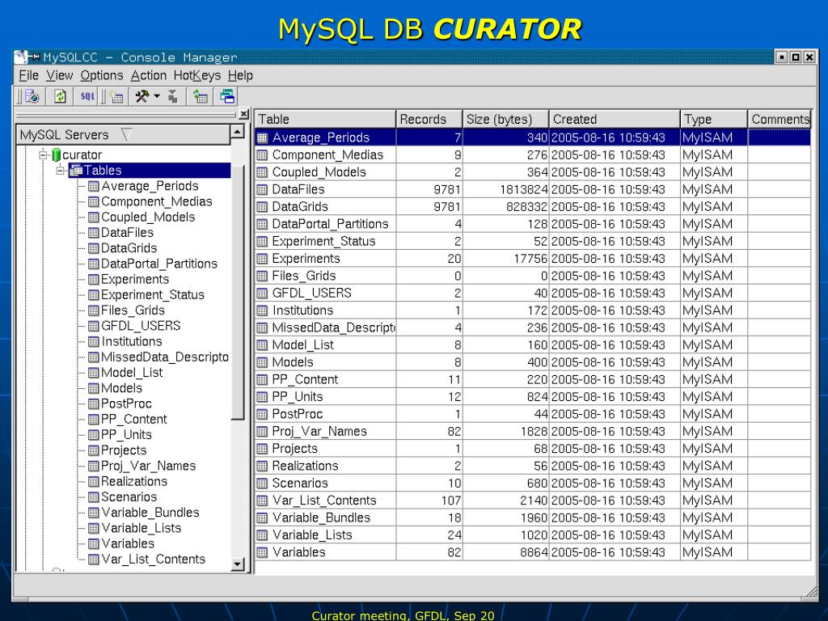The image size is (828, 621).
Task: Click the Models row icon in table list
Action: (x=262, y=363)
